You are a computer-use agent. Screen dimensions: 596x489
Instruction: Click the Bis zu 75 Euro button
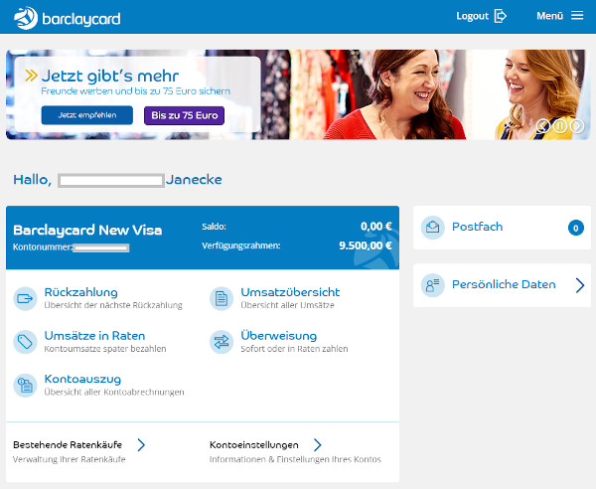(185, 115)
